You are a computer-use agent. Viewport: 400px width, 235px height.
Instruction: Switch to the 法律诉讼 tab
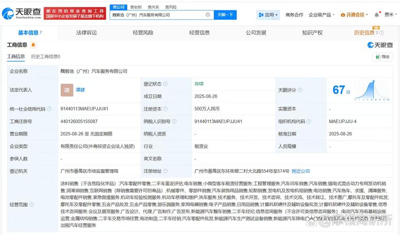coord(86,32)
